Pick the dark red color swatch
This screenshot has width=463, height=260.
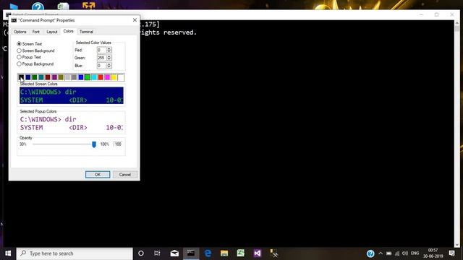(48, 77)
